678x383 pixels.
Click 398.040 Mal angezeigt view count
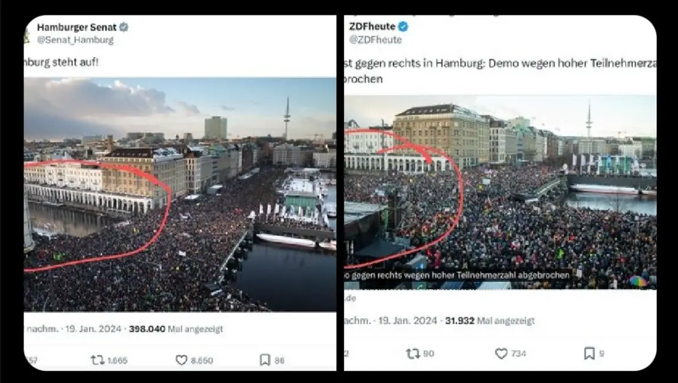click(x=176, y=329)
